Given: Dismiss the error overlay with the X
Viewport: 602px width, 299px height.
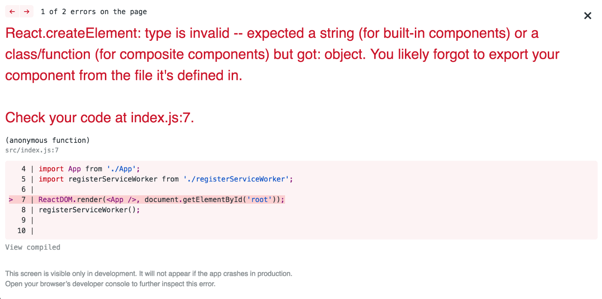Looking at the screenshot, I should [588, 15].
